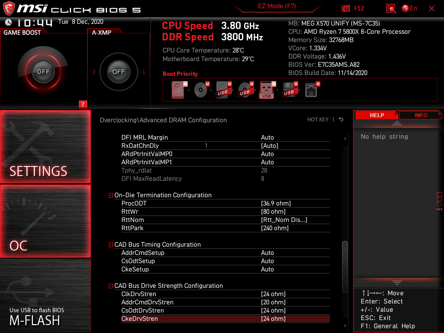Toggle the A-XMP OFF knob

118,72
